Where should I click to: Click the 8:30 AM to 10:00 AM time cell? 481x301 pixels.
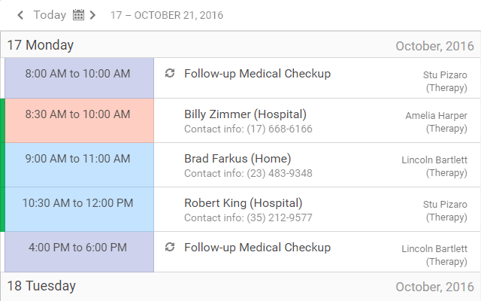(77, 114)
